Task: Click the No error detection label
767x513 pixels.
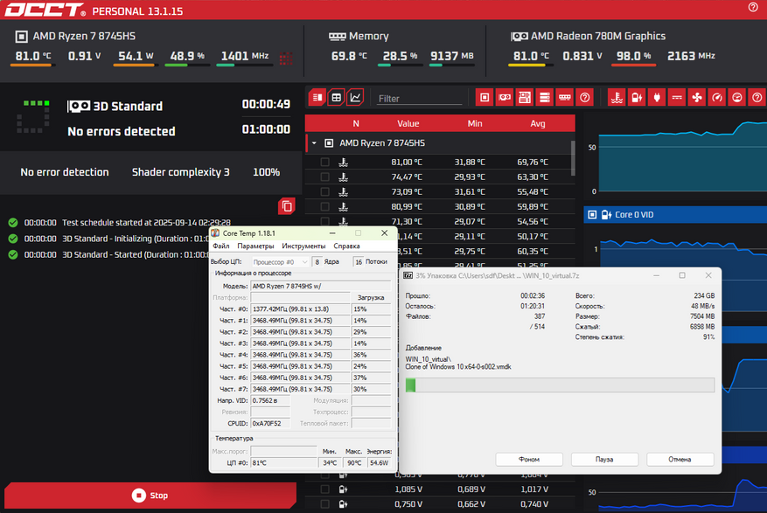Action: click(65, 172)
